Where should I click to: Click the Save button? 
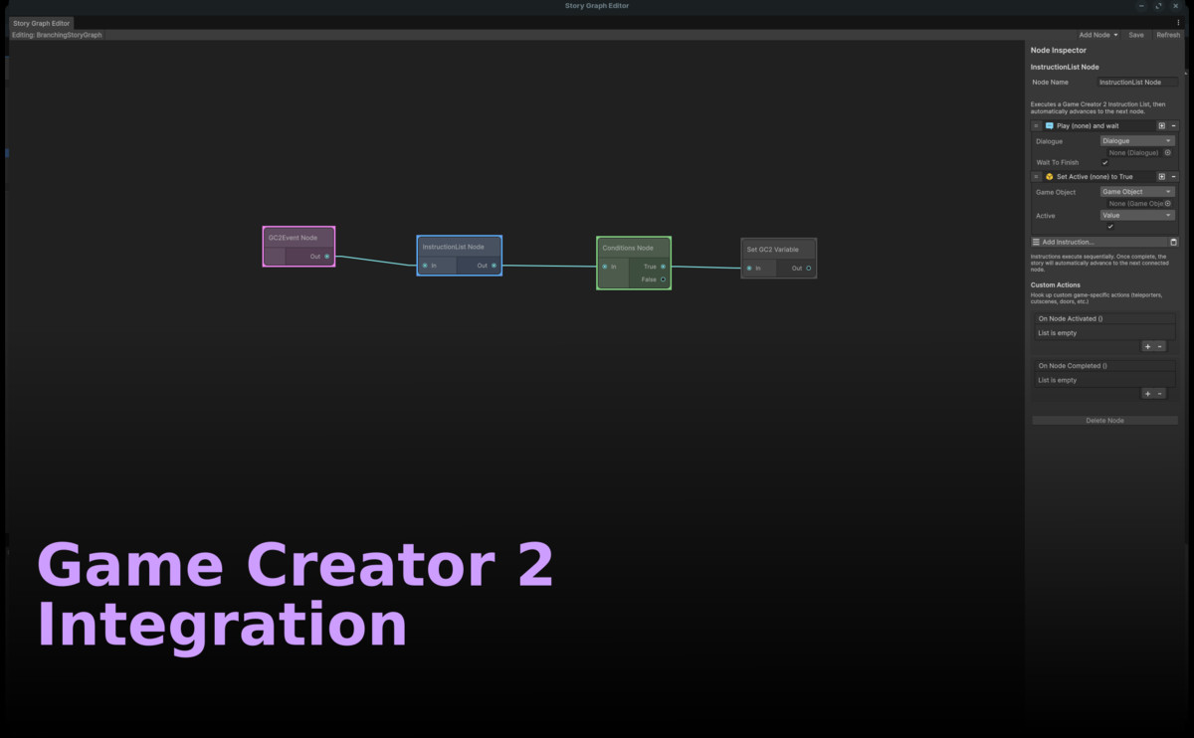pyautogui.click(x=1136, y=35)
